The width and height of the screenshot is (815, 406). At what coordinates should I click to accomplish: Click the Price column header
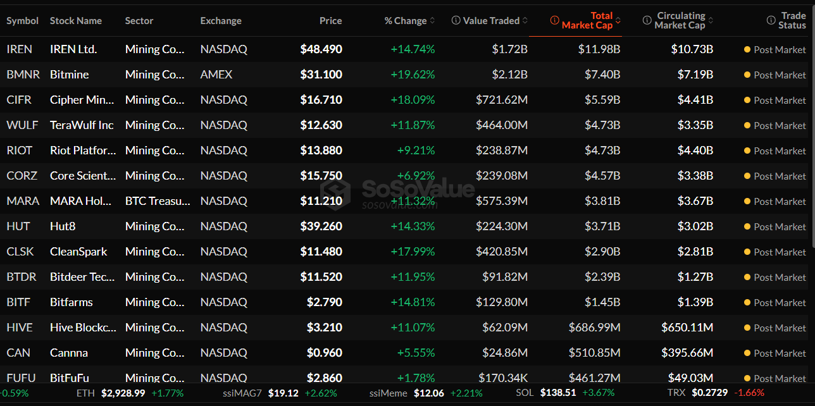click(x=330, y=21)
